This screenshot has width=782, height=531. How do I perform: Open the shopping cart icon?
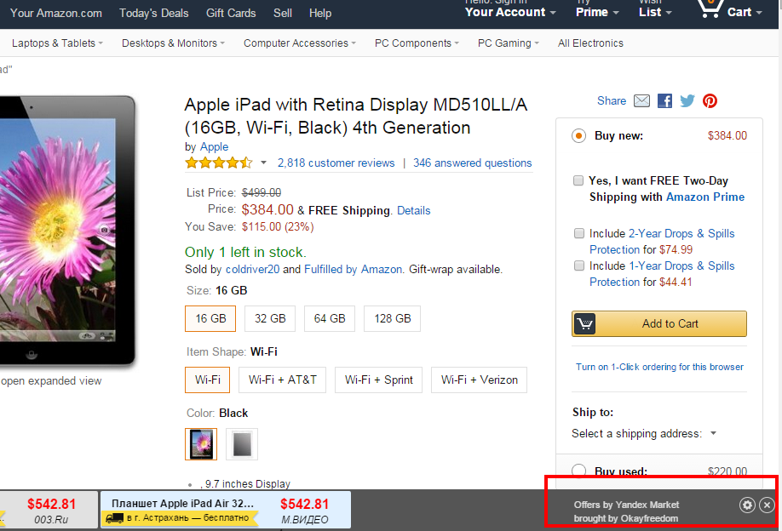point(710,9)
